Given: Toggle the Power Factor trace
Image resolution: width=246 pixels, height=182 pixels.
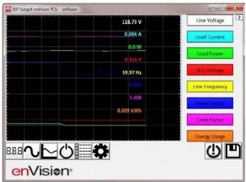Looking at the screenshot, I should click(x=210, y=103).
